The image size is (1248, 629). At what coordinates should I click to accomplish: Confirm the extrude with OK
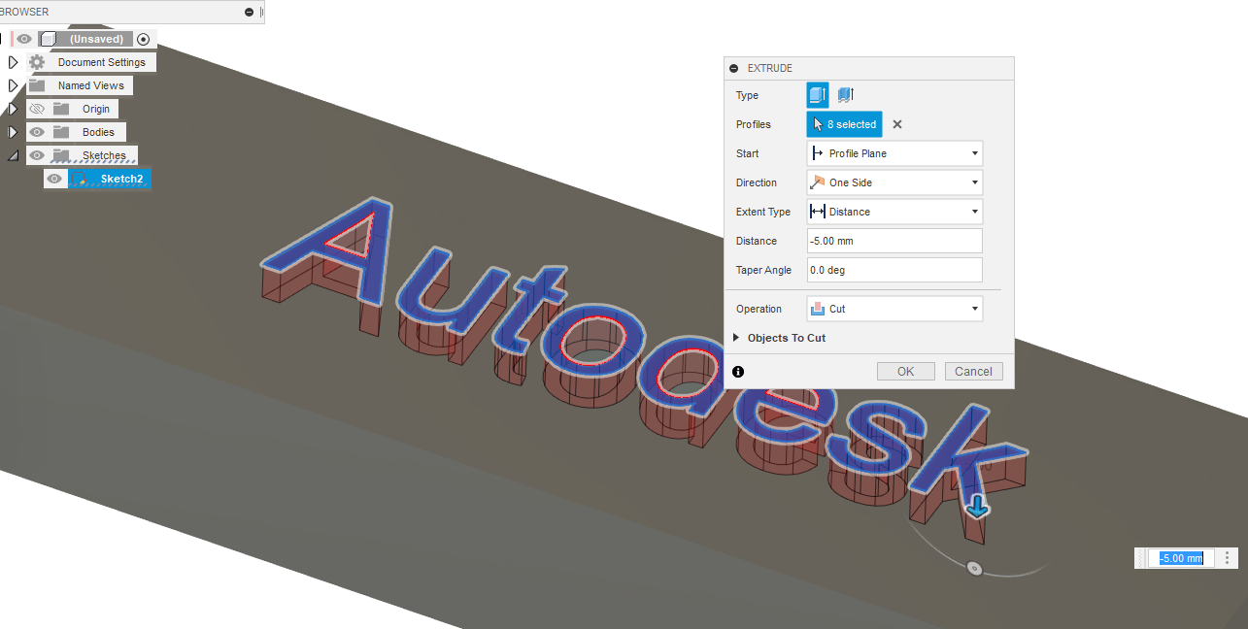coord(904,370)
